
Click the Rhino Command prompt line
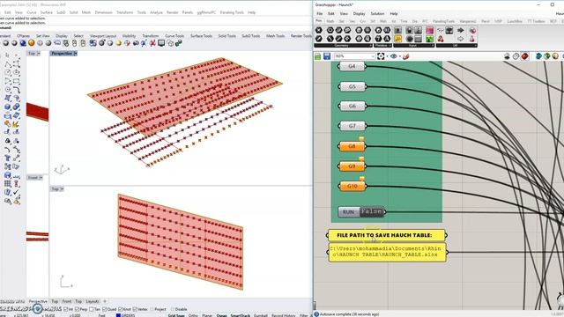(156, 27)
